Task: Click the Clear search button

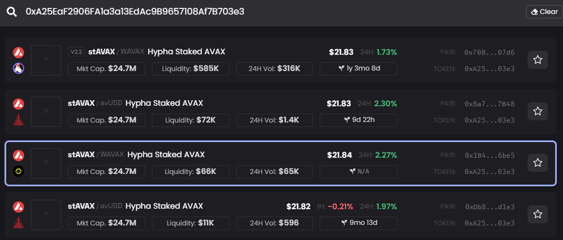Action: tap(543, 12)
